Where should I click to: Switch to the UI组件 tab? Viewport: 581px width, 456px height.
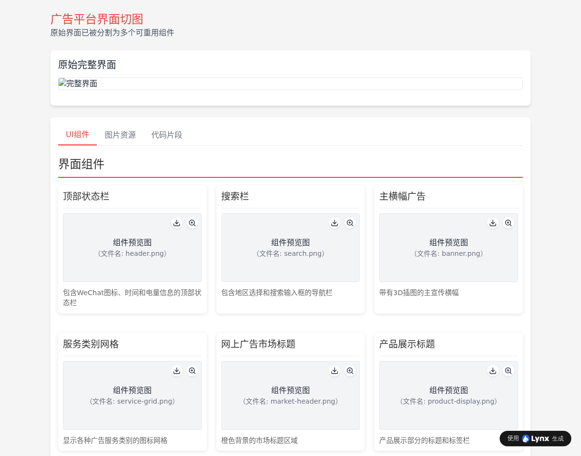(77, 135)
